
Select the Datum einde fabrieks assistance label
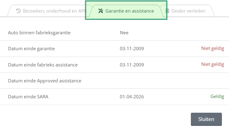tap(43, 65)
